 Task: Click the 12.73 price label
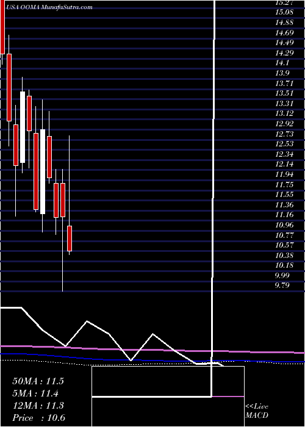click(x=284, y=134)
